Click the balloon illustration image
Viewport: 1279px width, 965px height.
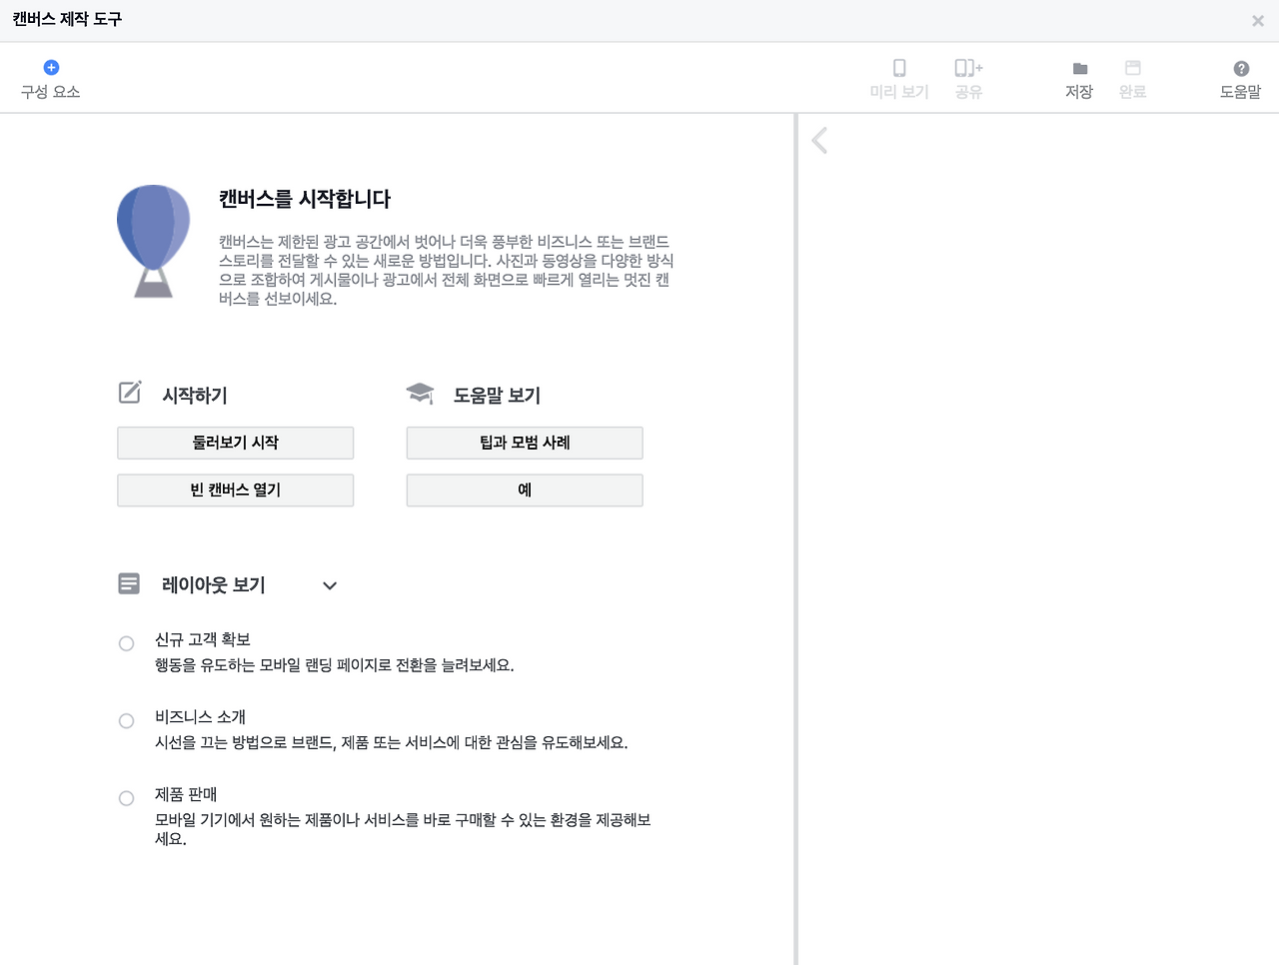tap(153, 240)
